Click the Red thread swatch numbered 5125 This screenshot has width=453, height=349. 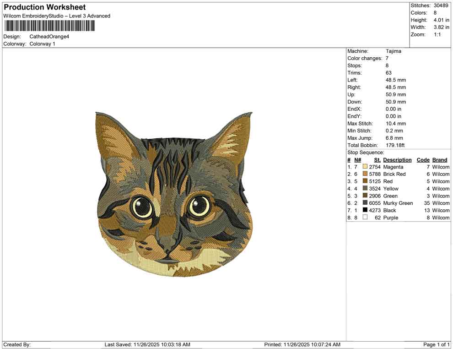[365, 181]
